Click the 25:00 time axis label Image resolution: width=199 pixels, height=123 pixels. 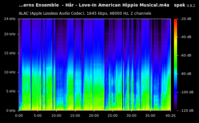(113, 116)
